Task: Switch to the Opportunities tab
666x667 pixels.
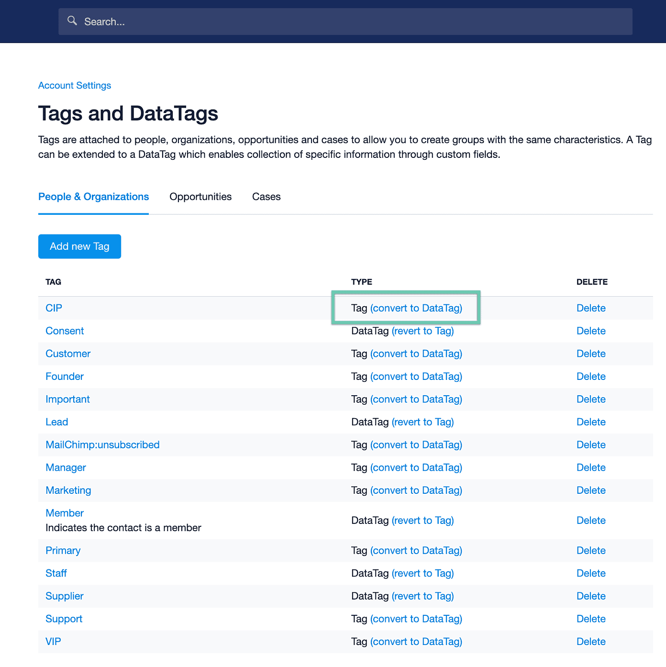Action: (200, 197)
